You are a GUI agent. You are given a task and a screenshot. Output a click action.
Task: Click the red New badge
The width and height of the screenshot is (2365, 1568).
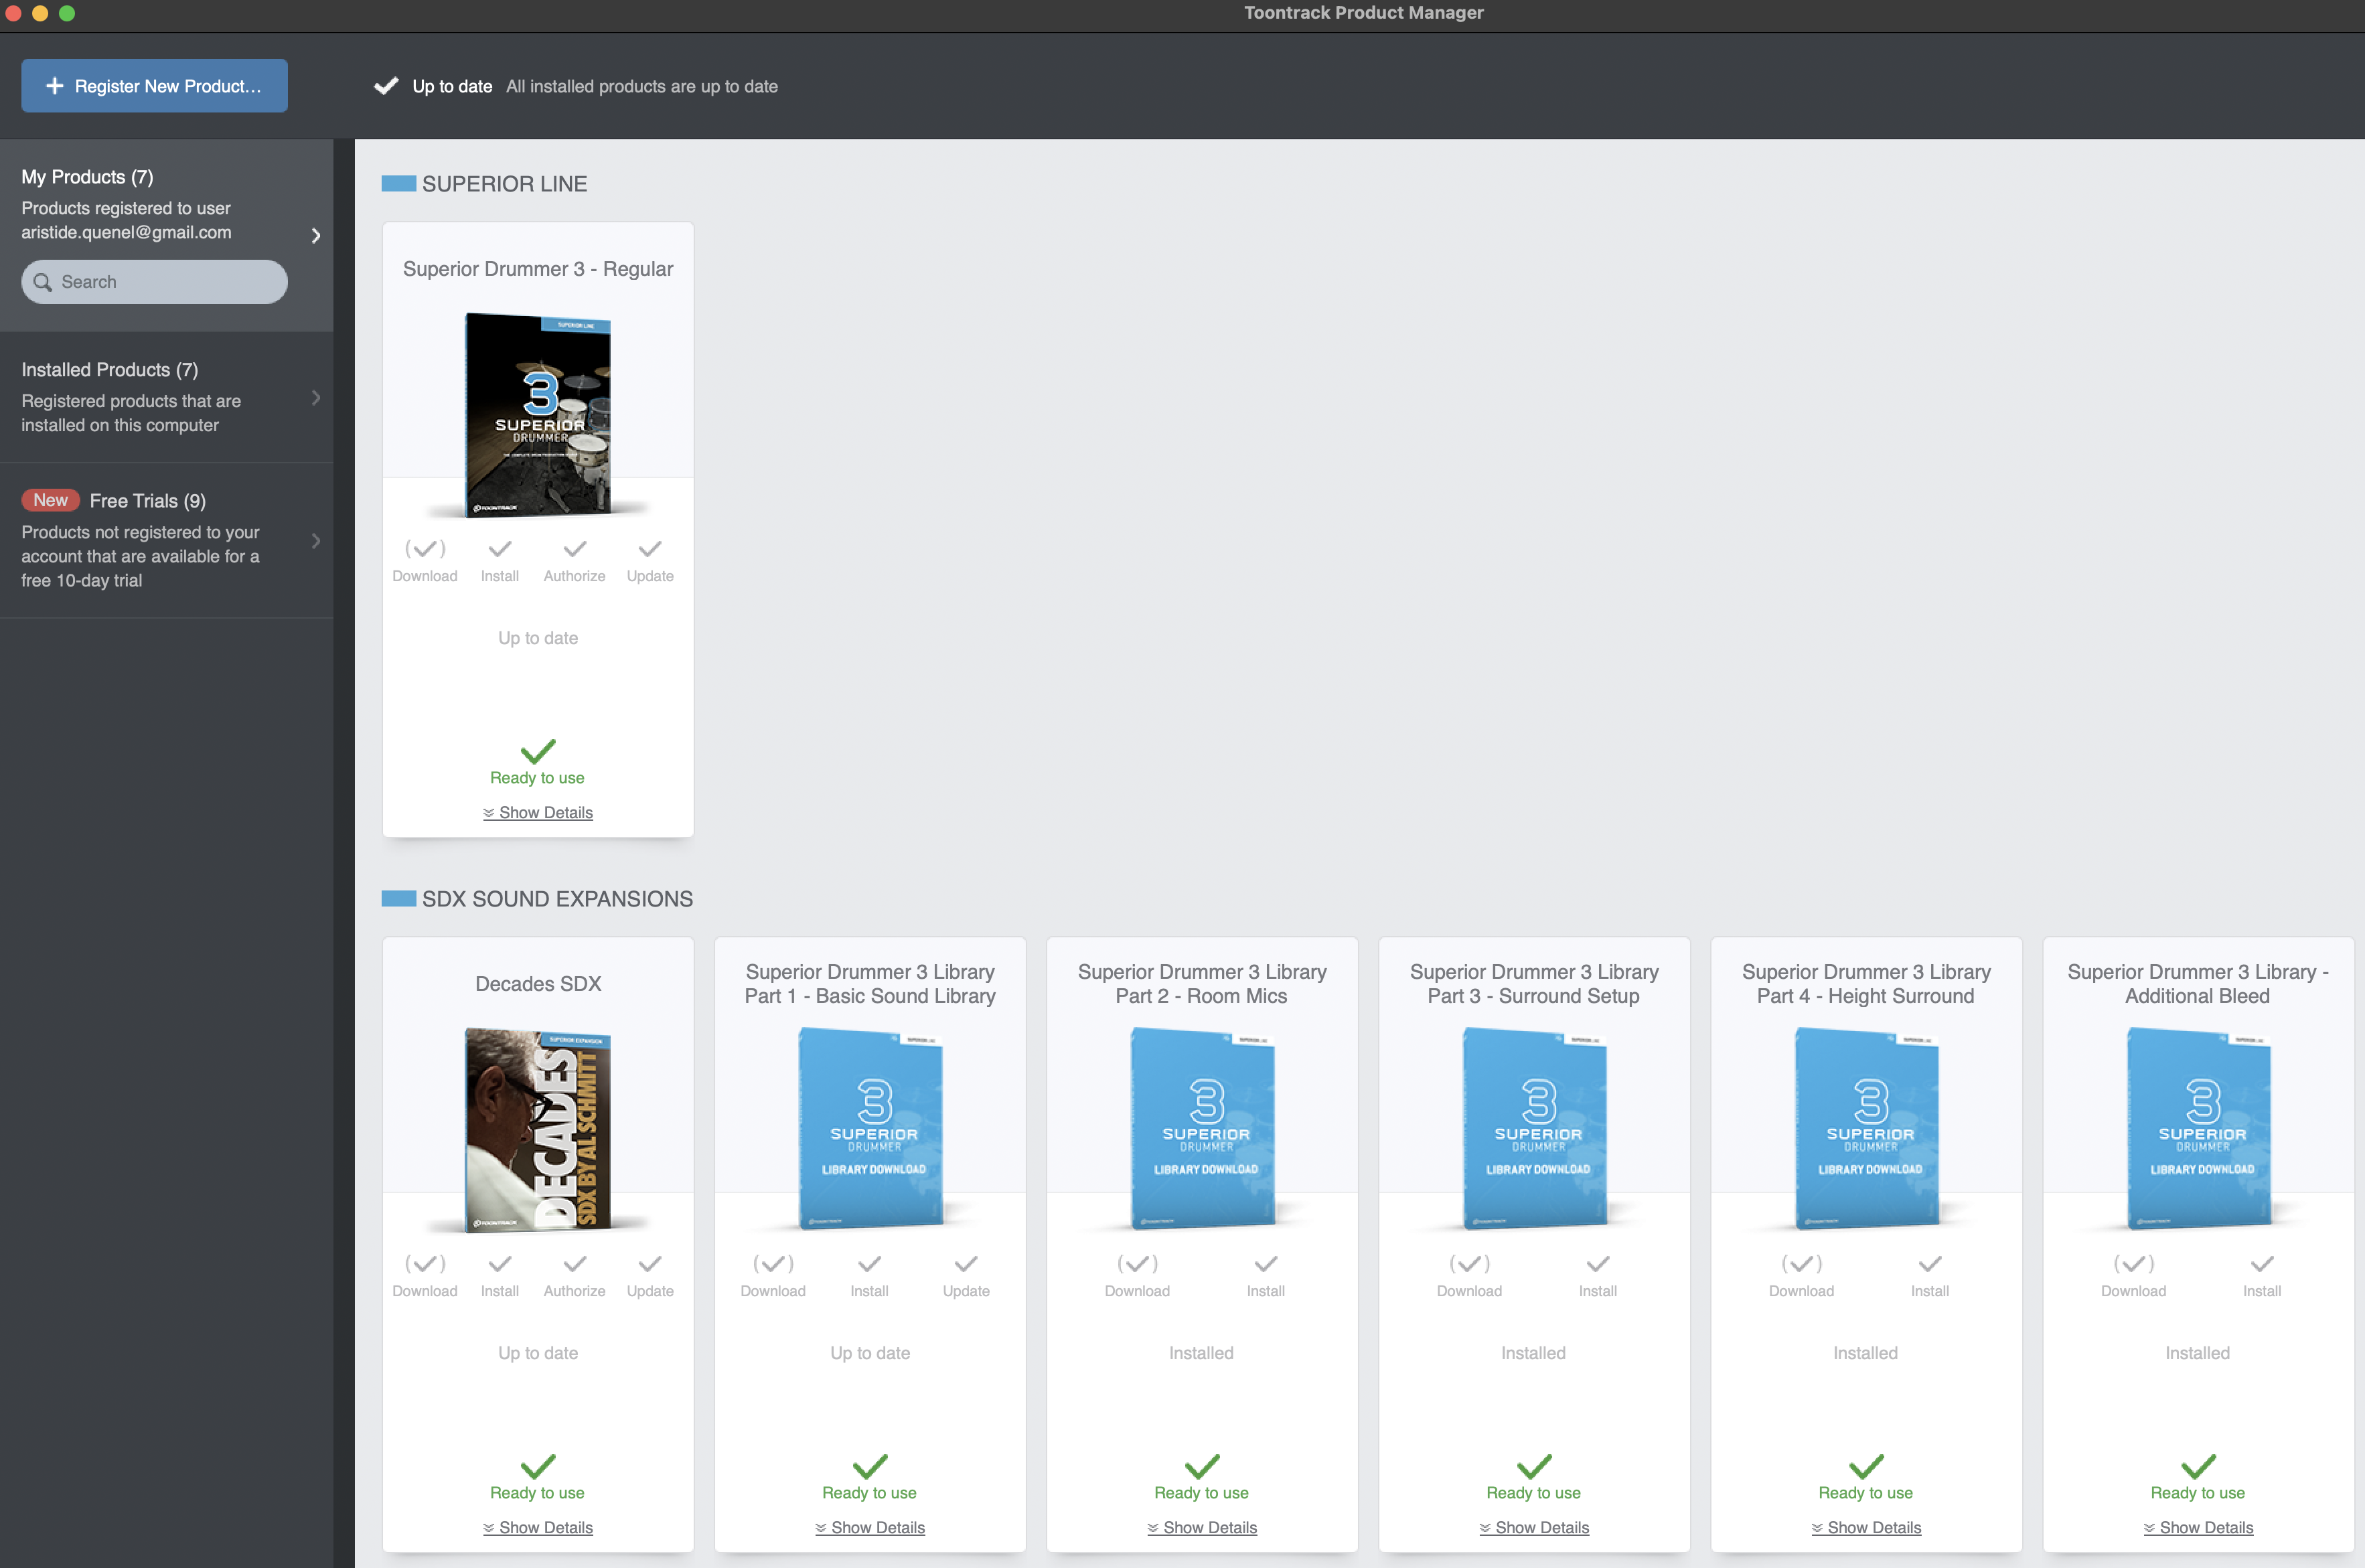pos(50,500)
